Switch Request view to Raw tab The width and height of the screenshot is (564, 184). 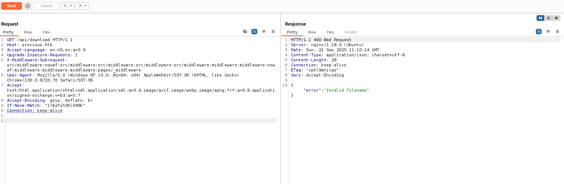28,32
